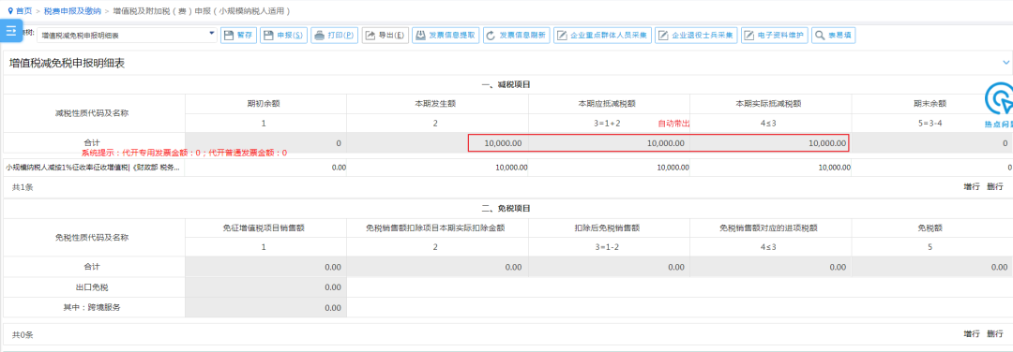Click 删行 in the 免税项目 section
1013x352 pixels.
(995, 333)
